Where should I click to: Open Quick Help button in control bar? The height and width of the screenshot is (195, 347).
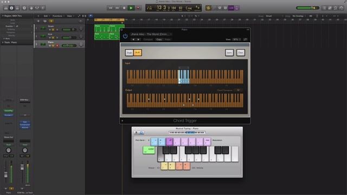(24, 8)
